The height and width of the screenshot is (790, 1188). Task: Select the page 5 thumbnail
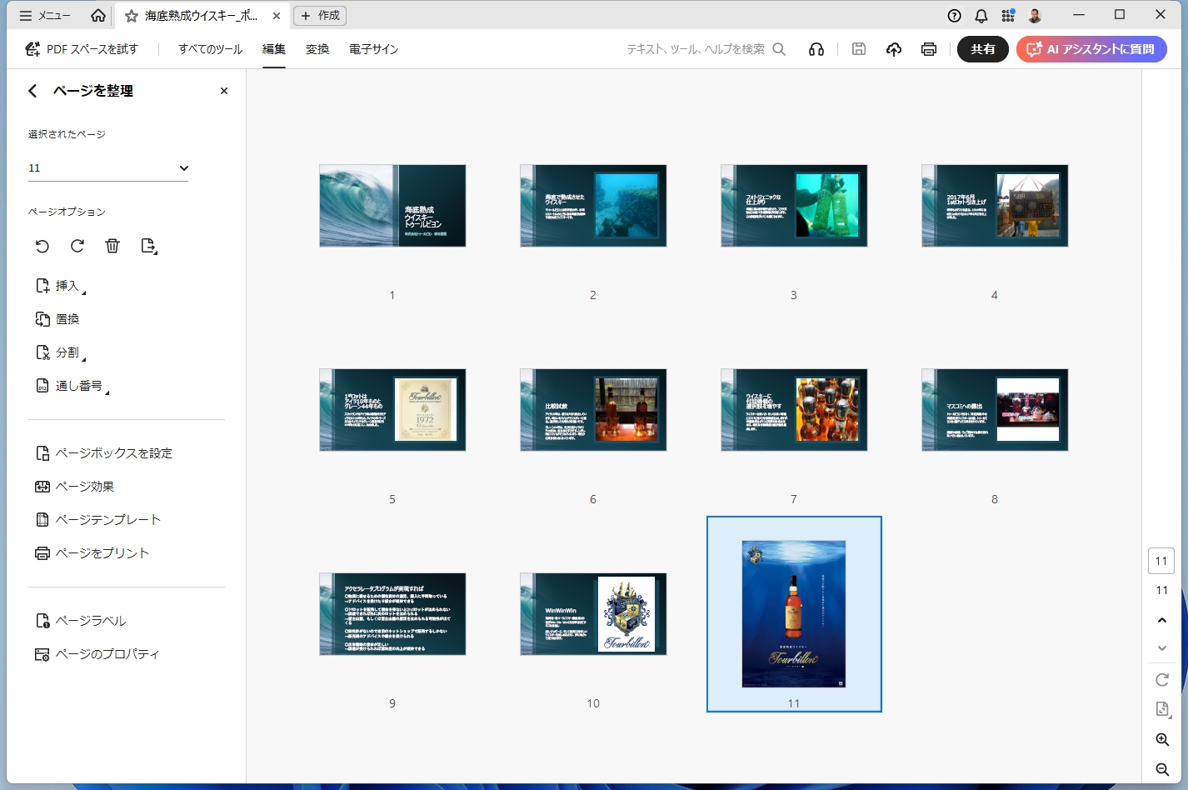392,409
